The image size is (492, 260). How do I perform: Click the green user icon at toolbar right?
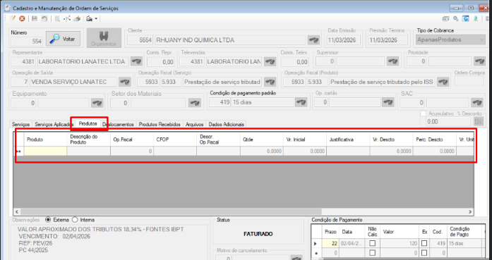click(476, 19)
